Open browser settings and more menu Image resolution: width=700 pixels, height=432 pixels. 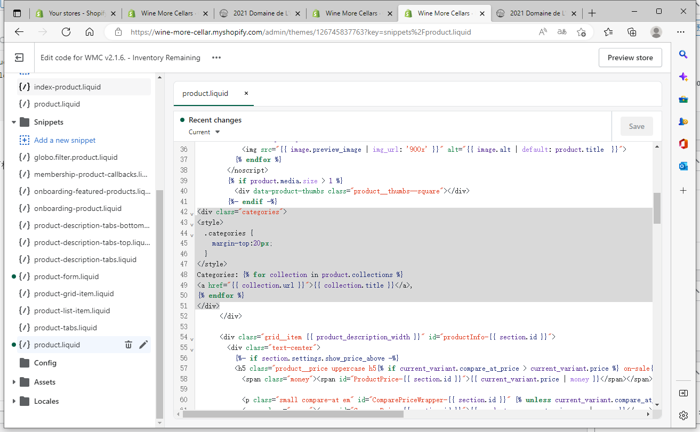[681, 32]
